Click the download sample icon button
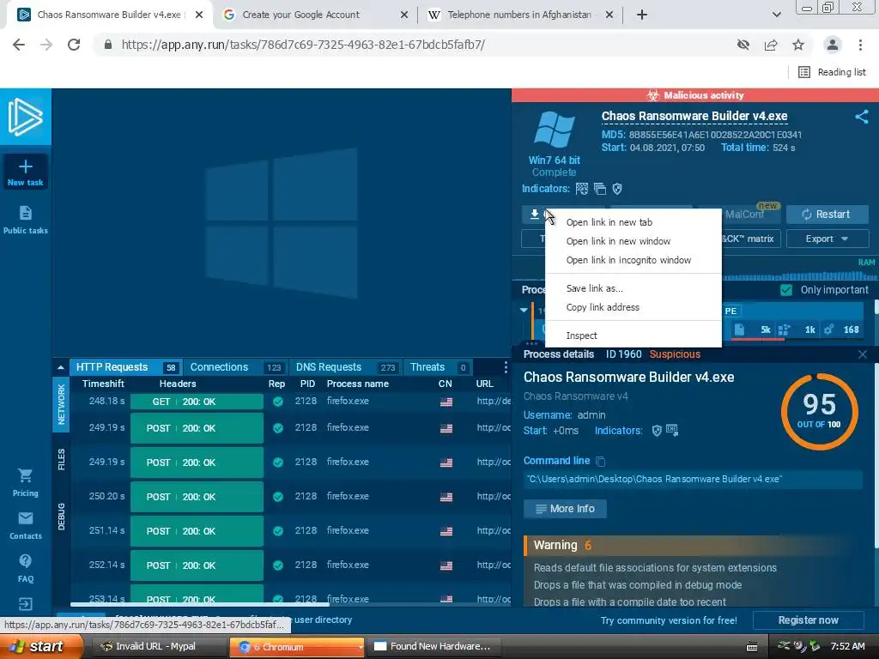This screenshot has height=659, width=879. pos(534,214)
